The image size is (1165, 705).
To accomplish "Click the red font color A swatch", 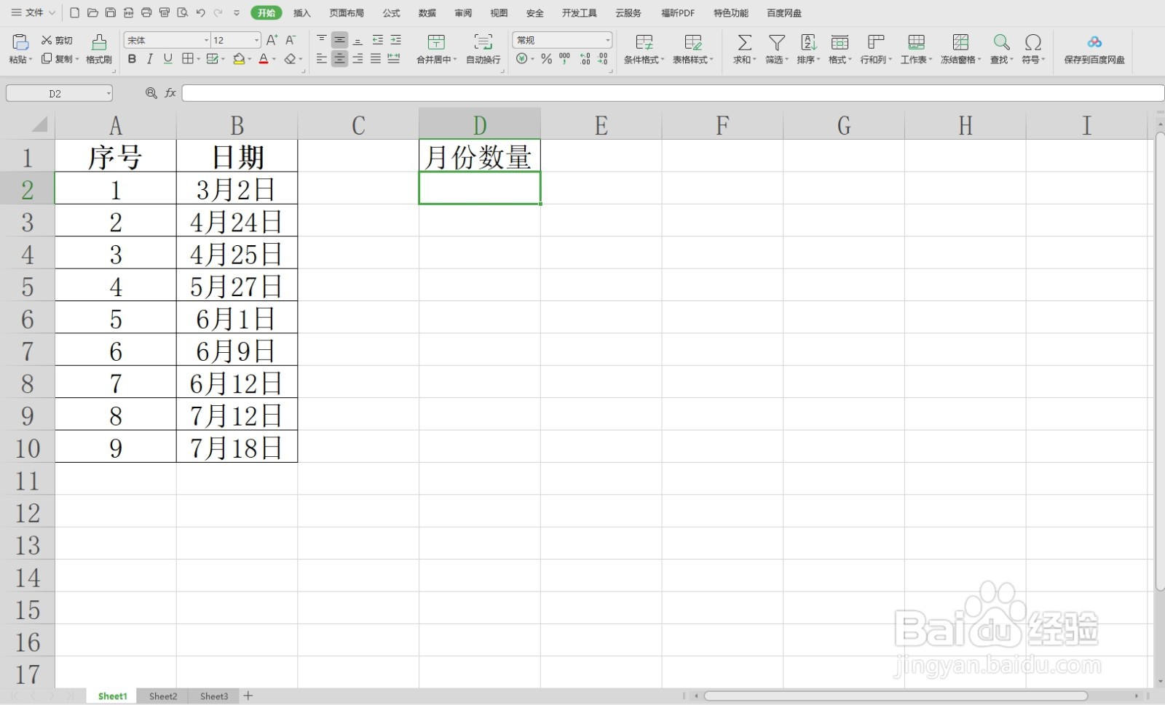I will tap(264, 59).
